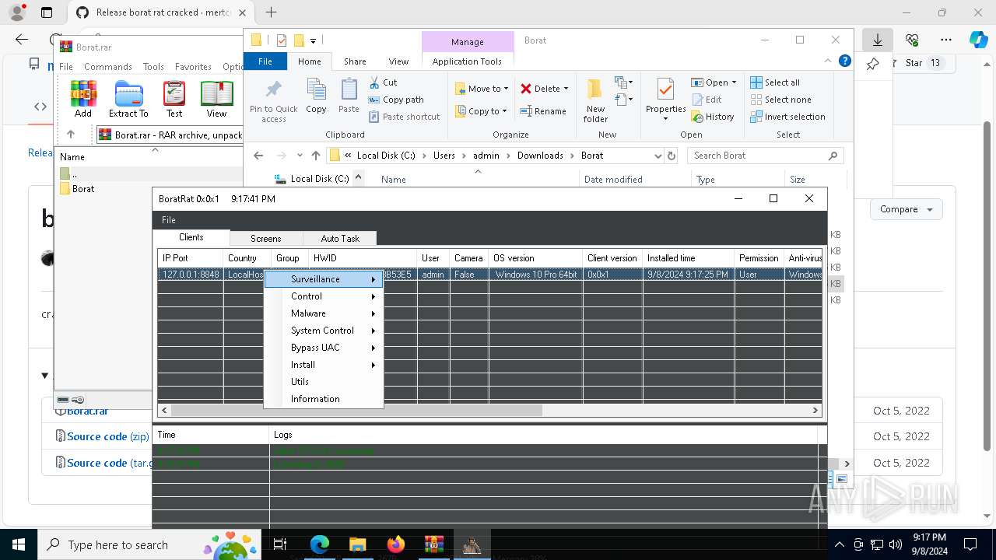Click WinRAR Test icon

click(x=174, y=99)
